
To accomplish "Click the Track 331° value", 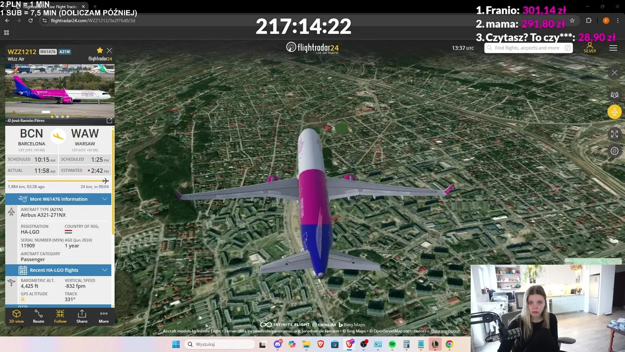I will pyautogui.click(x=70, y=299).
